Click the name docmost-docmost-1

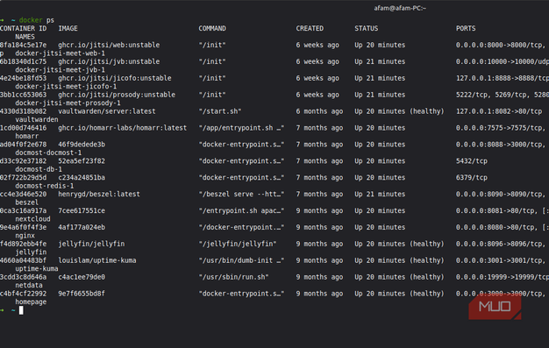[x=48, y=153]
